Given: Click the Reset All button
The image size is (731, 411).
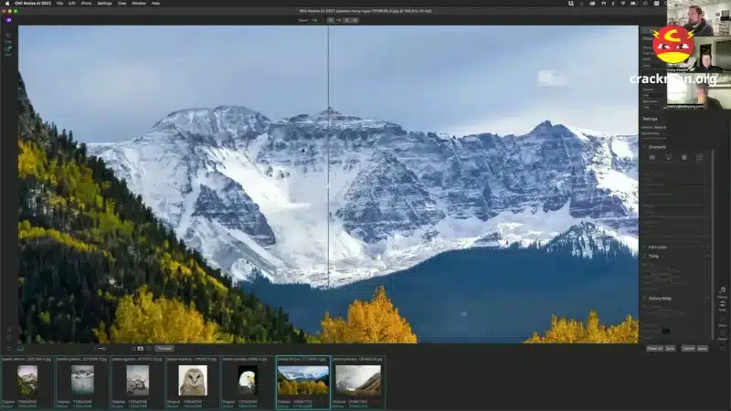Looking at the screenshot, I should pos(654,349).
